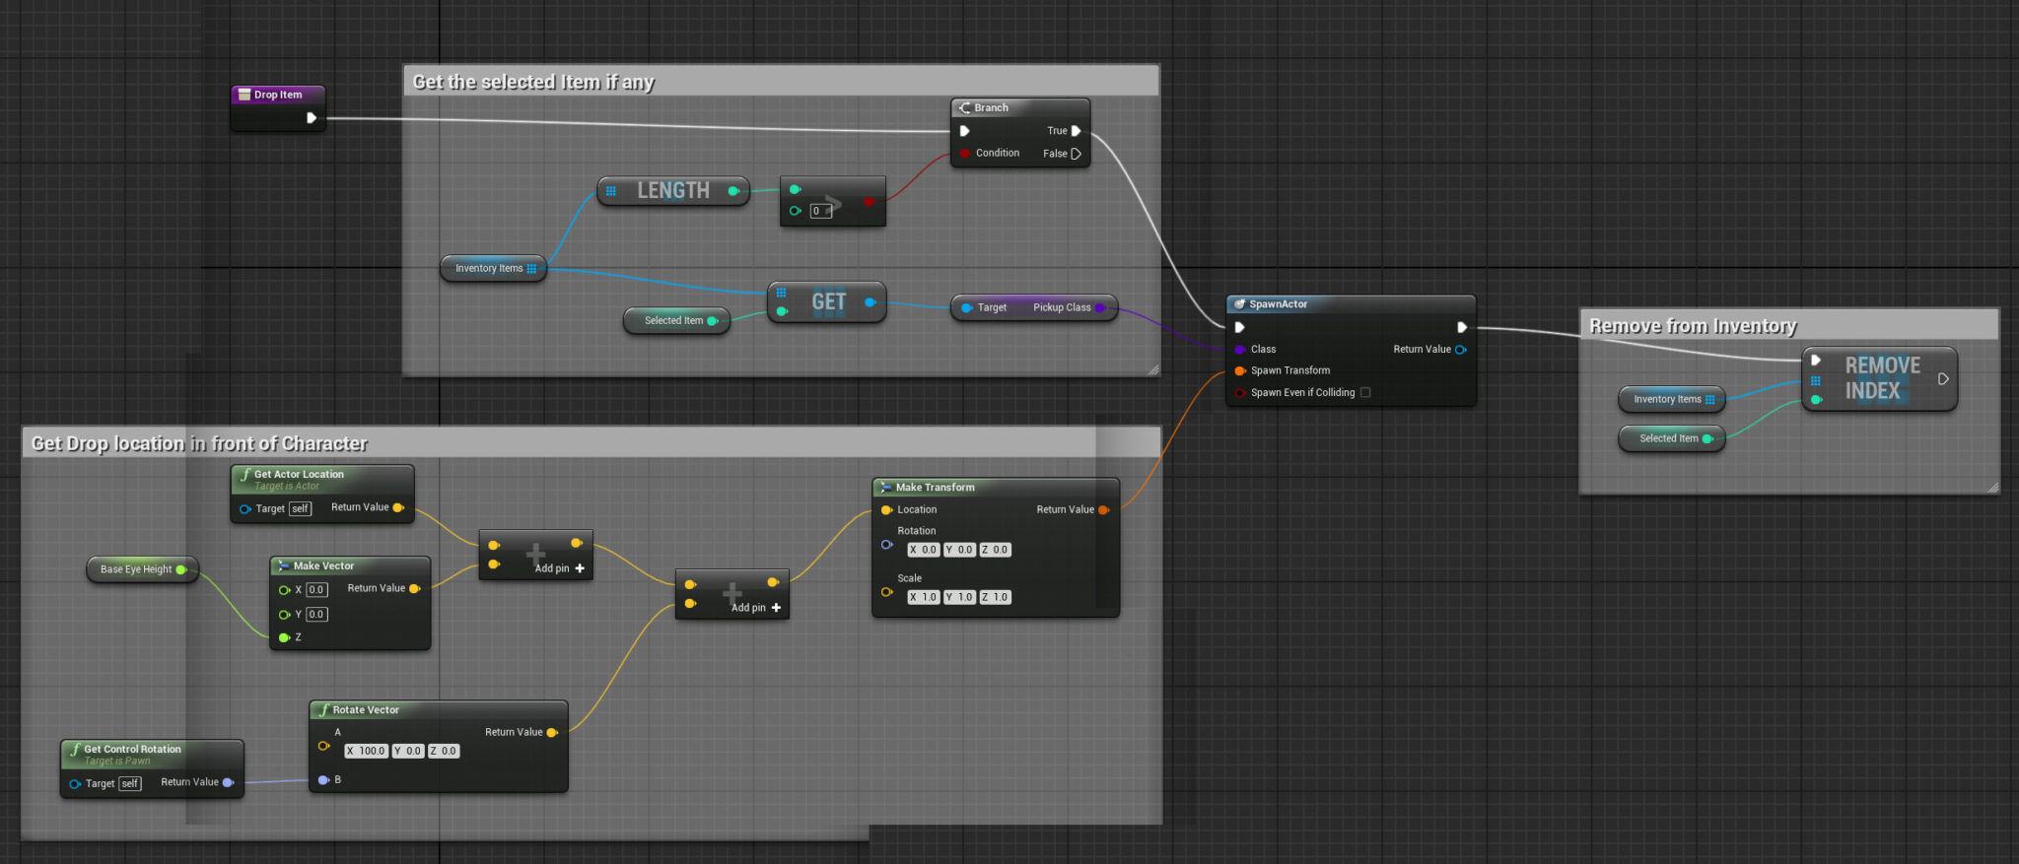Select the Remove from Inventory comment title

(1693, 326)
